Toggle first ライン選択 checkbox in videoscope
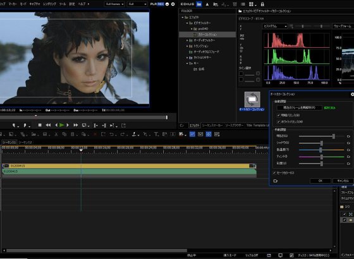Screen dimensions: 354x259 point(241,73)
